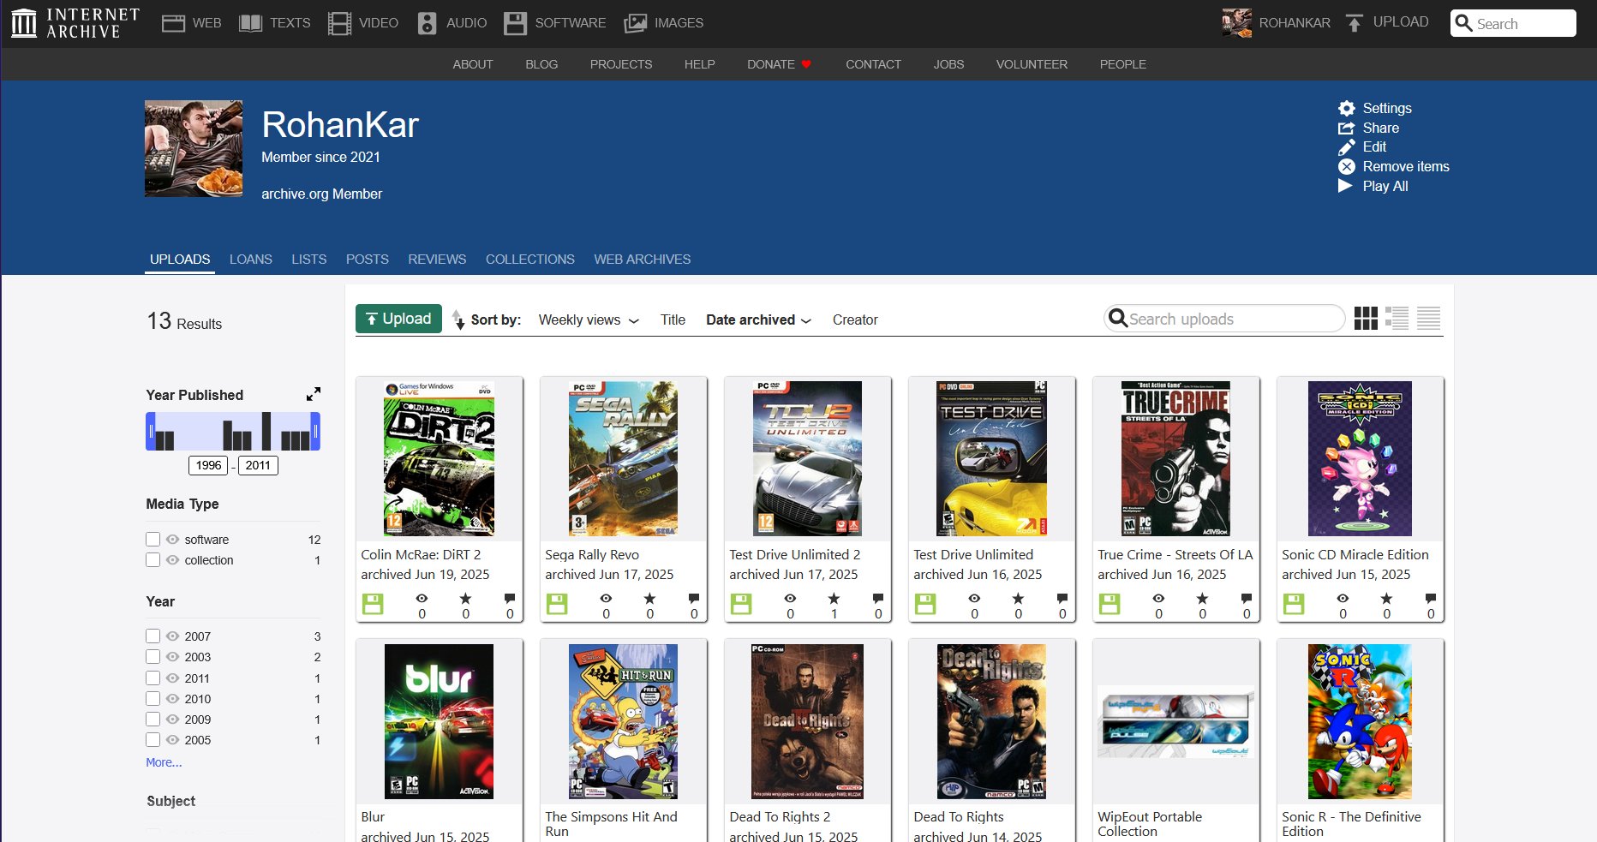Check the 2009 year checkbox
The image size is (1597, 842).
153,720
